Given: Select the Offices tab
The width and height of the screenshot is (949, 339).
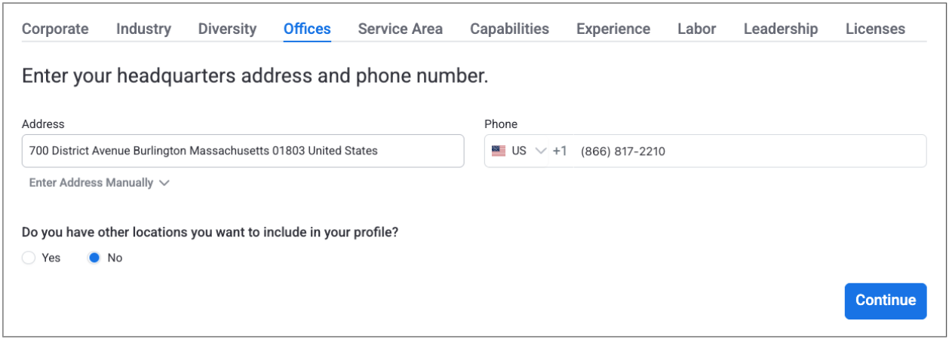Looking at the screenshot, I should coord(307,29).
